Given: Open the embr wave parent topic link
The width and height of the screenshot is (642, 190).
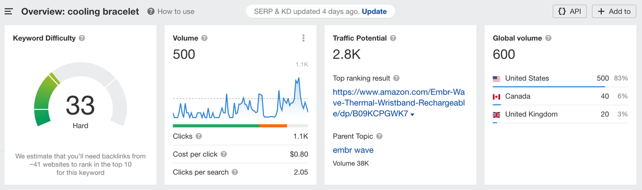Looking at the screenshot, I should pos(353,150).
